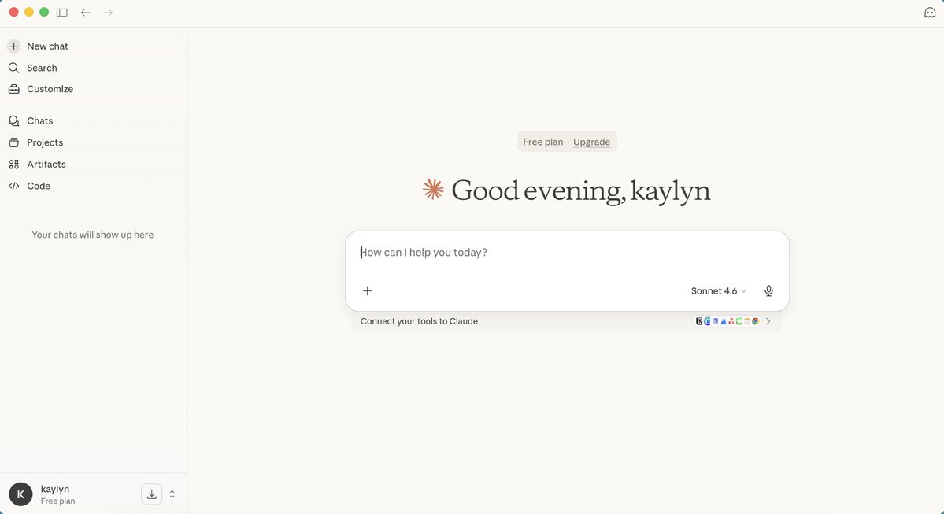
Task: Click the download icon near the profile
Action: (152, 494)
